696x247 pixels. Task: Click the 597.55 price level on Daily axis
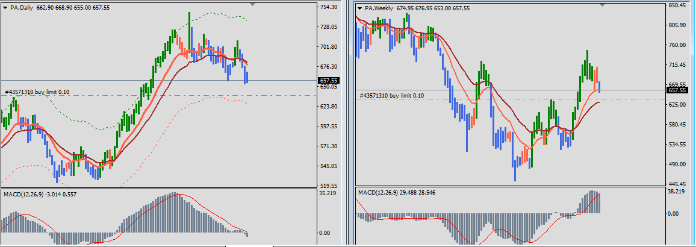329,127
